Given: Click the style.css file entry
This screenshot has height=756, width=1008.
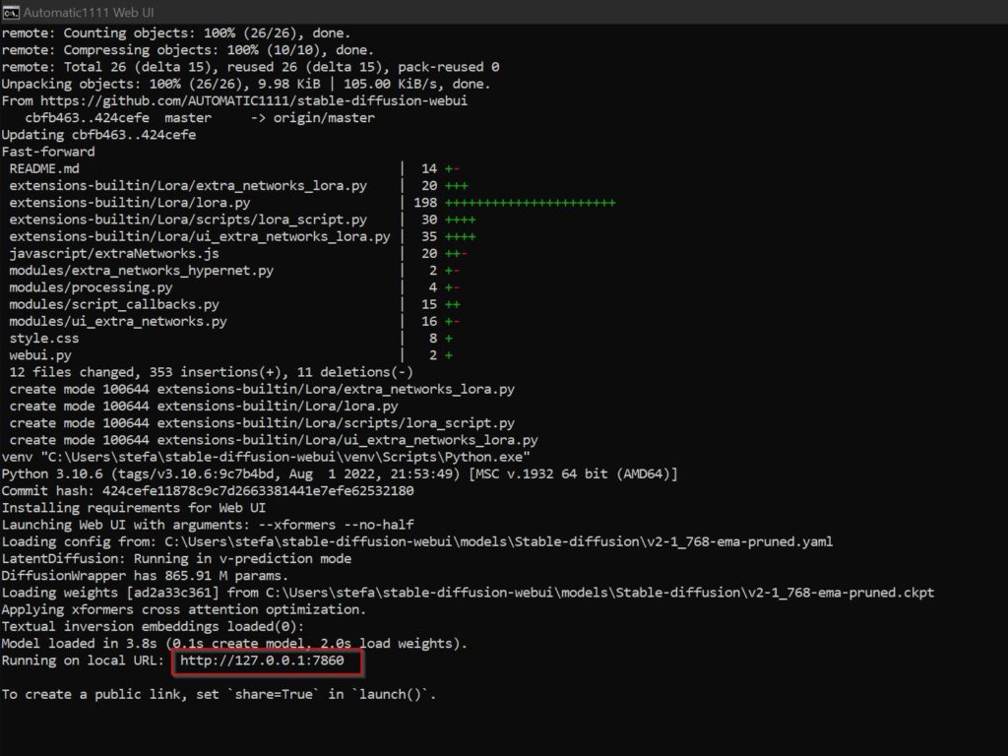Looking at the screenshot, I should click(43, 338).
